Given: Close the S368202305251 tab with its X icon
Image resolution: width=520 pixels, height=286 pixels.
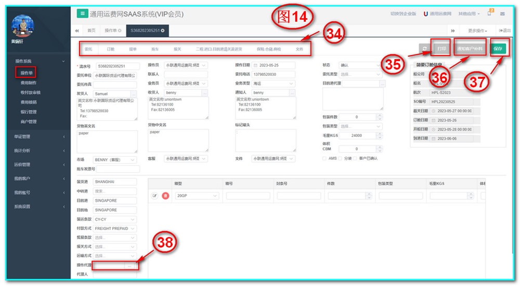Looking at the screenshot, I should pos(163,31).
